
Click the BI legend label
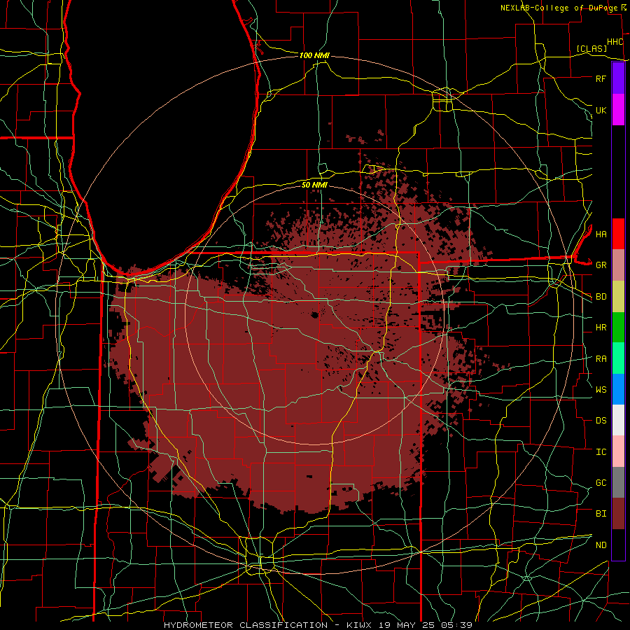click(601, 514)
